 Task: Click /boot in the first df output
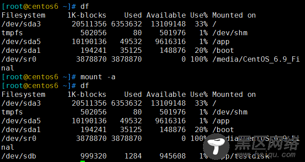click(223, 51)
